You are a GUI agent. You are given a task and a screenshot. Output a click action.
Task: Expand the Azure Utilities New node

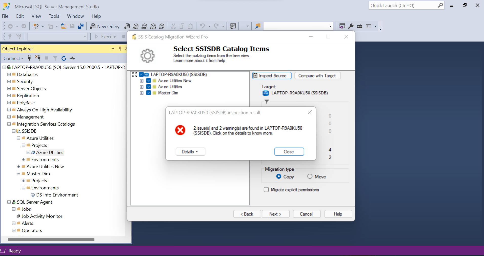pyautogui.click(x=141, y=81)
